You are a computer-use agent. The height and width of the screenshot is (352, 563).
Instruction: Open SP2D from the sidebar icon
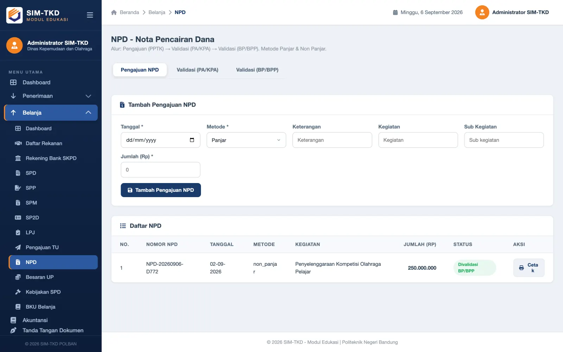(x=18, y=218)
